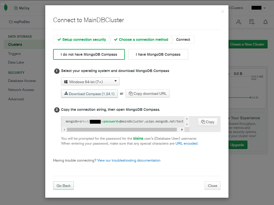Open Data Lake in the sidebar
Image resolution: width=274 pixels, height=205 pixels.
(x=16, y=62)
